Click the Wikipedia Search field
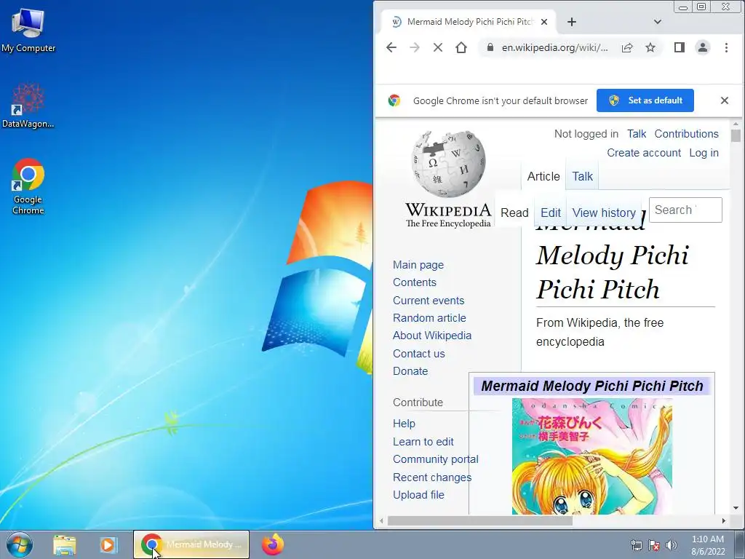The width and height of the screenshot is (745, 559). click(685, 210)
